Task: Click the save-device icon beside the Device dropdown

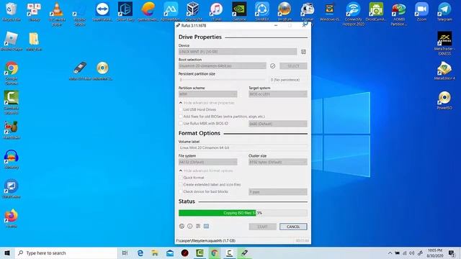Action: [x=303, y=52]
